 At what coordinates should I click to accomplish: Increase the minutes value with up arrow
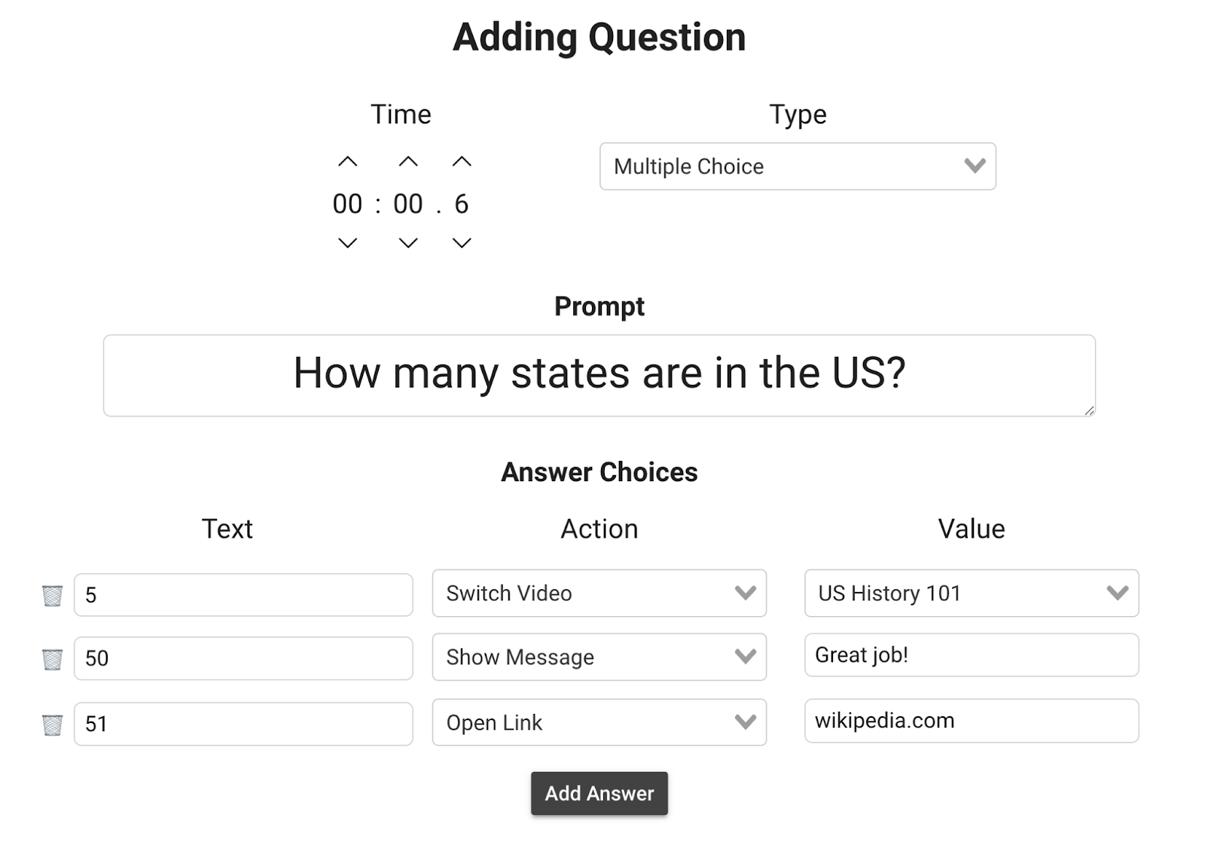(408, 162)
